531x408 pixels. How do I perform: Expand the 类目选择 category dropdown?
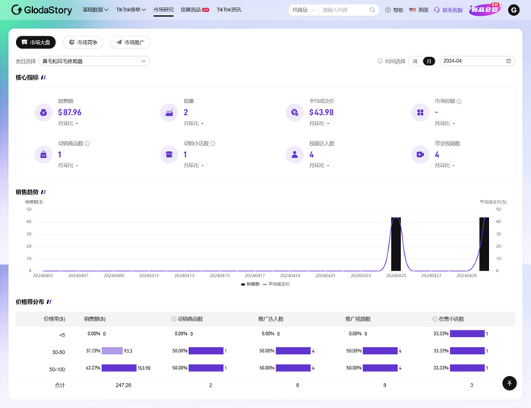coord(94,61)
